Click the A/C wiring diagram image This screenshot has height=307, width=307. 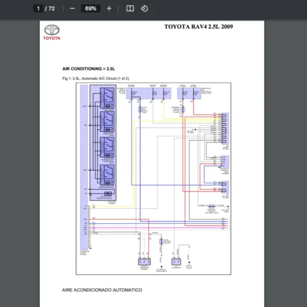click(x=153, y=179)
